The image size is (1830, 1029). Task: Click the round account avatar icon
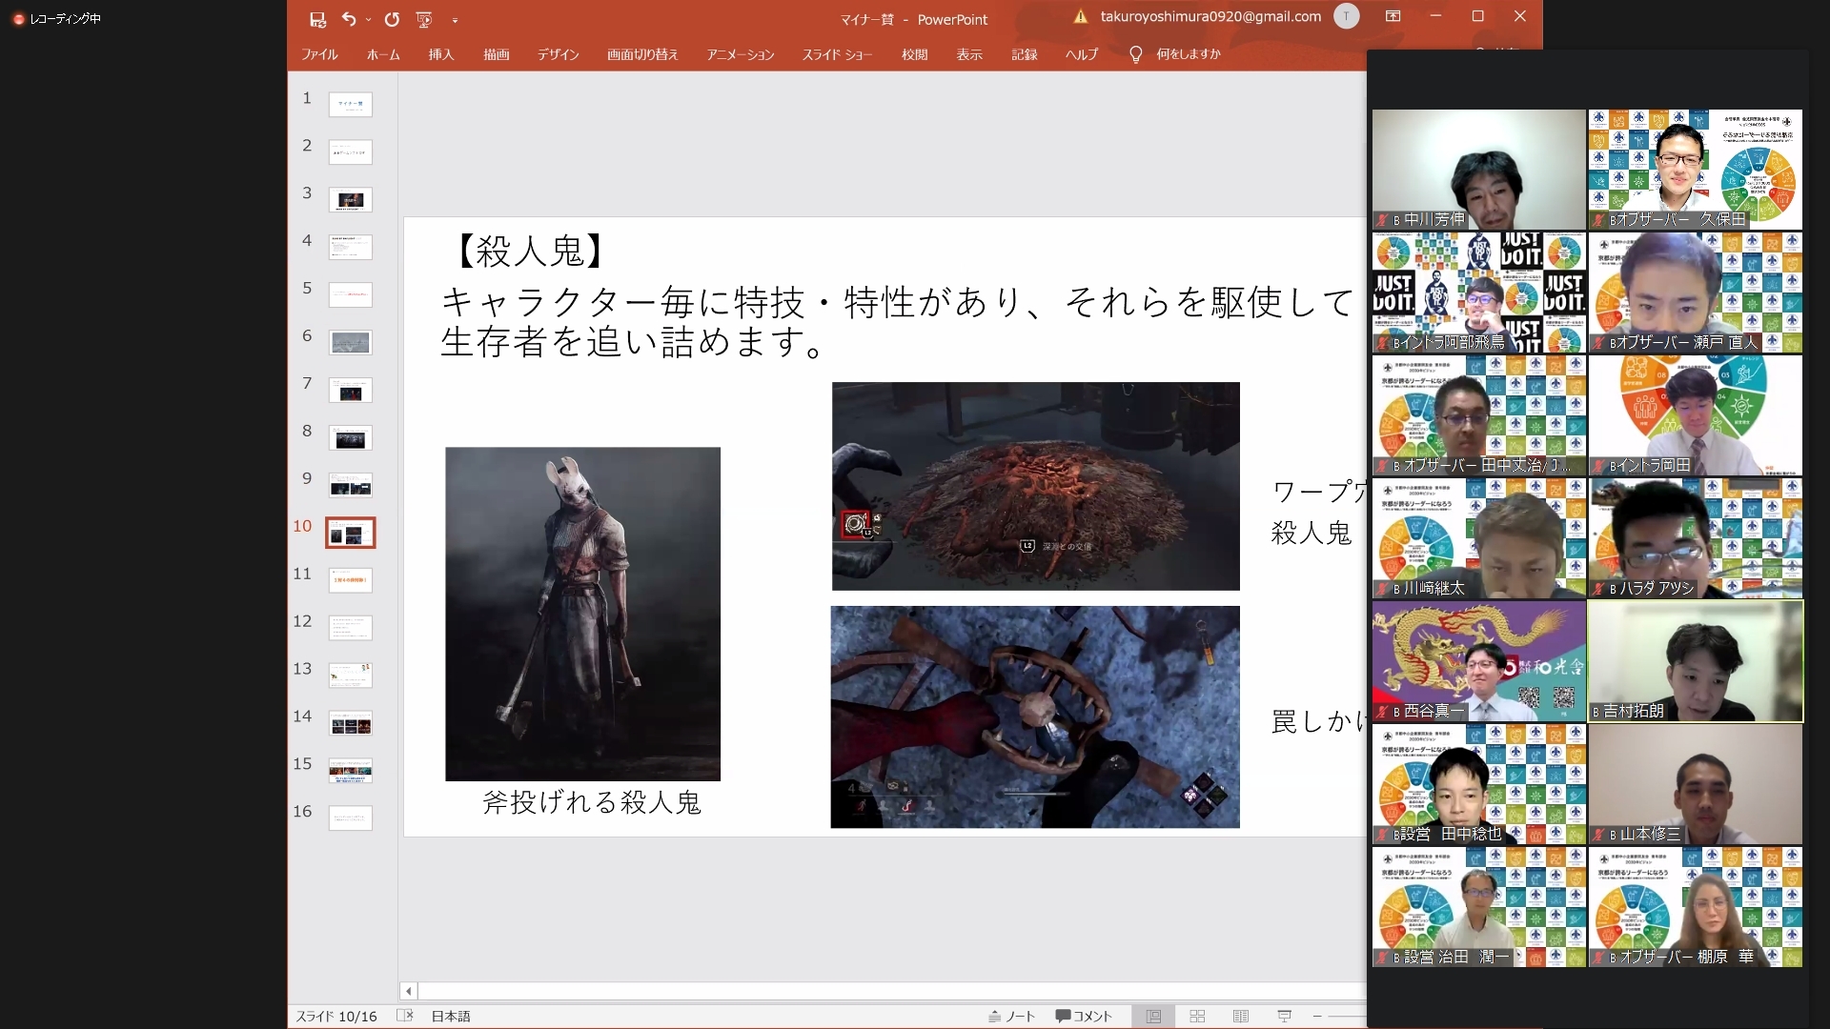[1346, 16]
